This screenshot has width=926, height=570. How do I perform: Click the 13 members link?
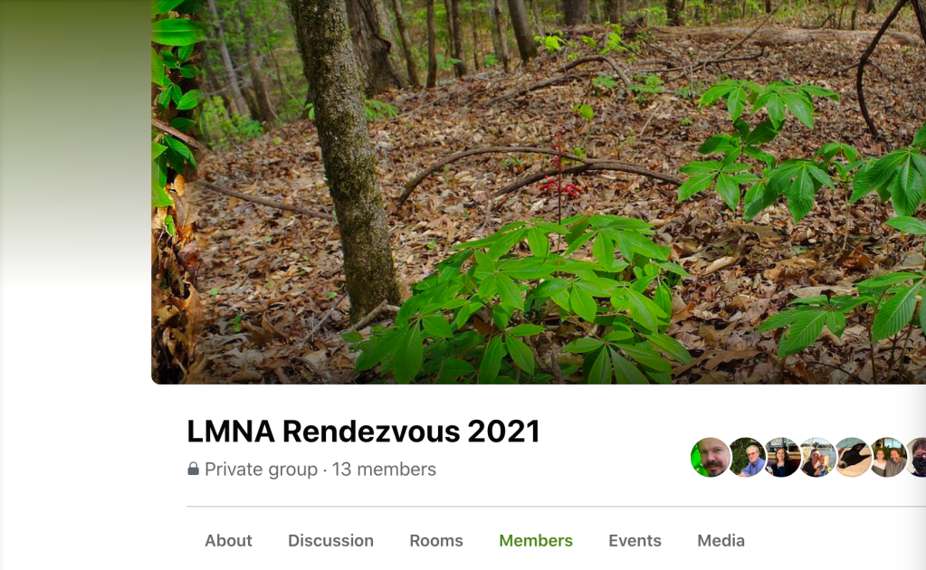click(x=384, y=469)
